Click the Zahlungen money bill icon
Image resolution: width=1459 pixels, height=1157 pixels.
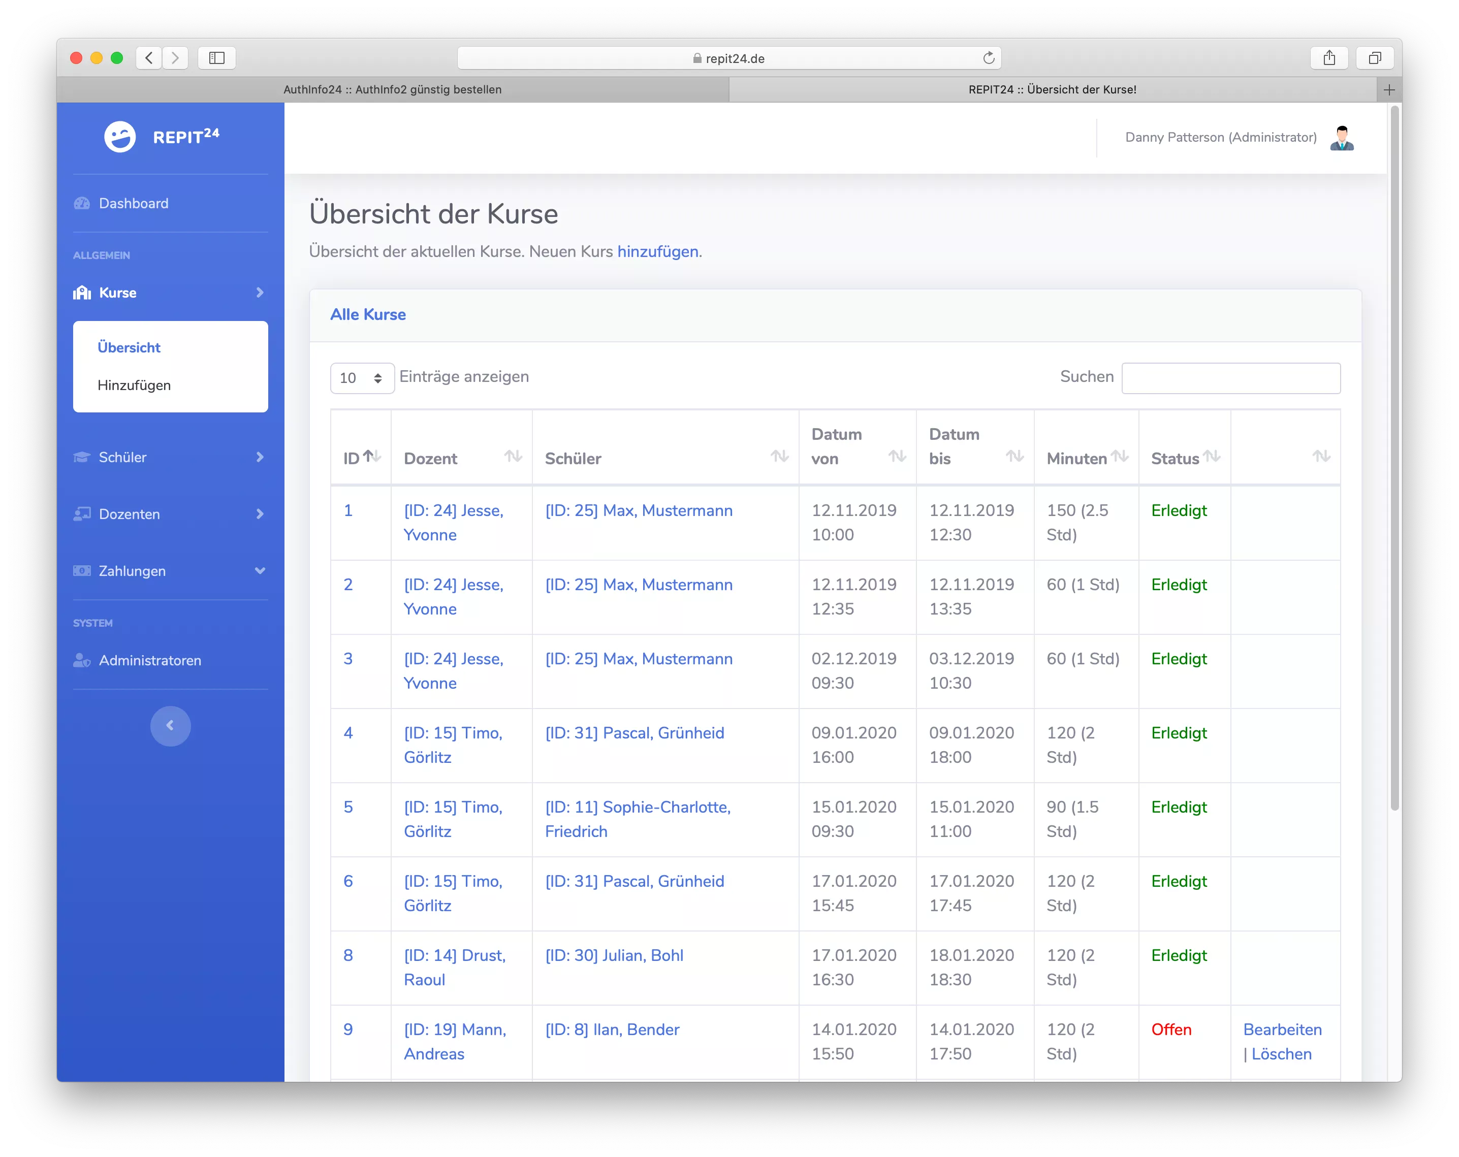click(82, 571)
